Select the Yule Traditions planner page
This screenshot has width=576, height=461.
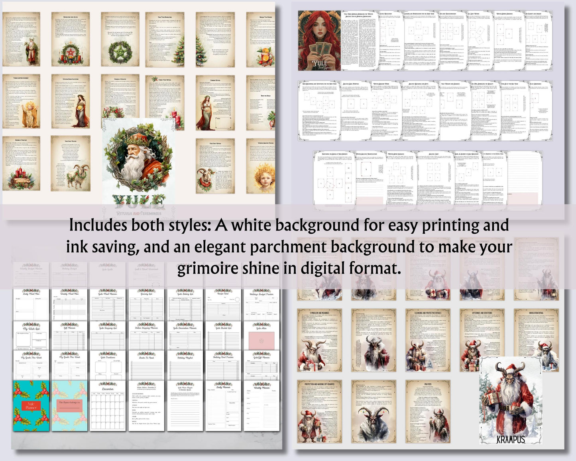(x=108, y=365)
